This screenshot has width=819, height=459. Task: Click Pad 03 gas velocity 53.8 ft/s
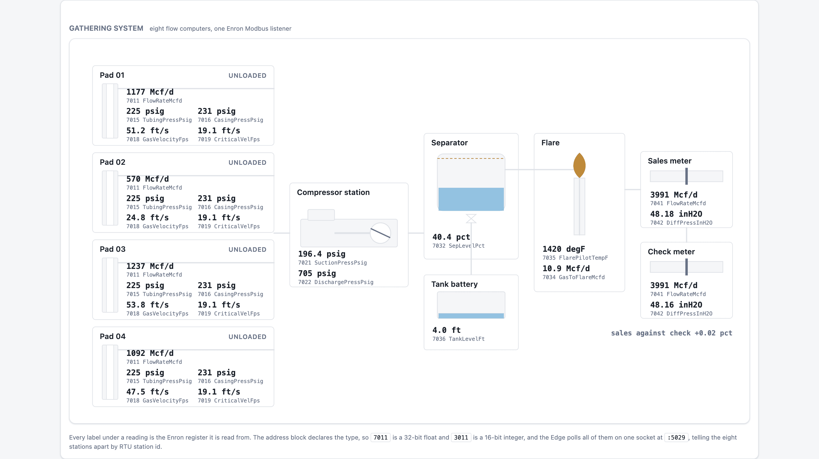tap(147, 305)
